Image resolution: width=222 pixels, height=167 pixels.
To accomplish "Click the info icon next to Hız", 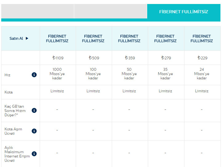I will tap(34, 75).
